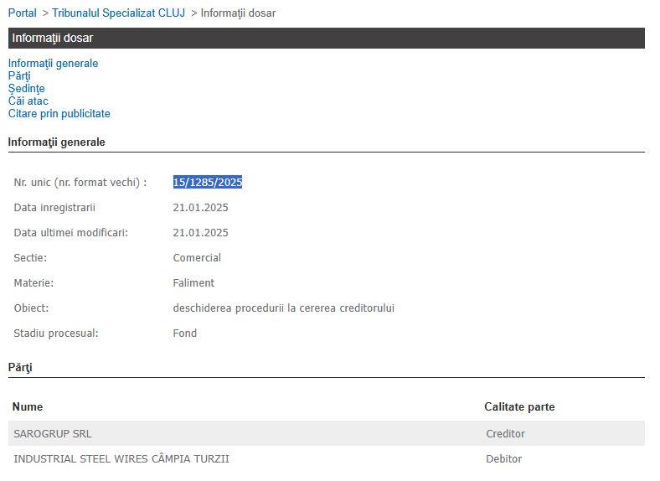The width and height of the screenshot is (660, 481).
Task: Click the Faliment matter value
Action: coord(193,283)
